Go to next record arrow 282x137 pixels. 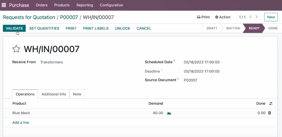[257, 17]
